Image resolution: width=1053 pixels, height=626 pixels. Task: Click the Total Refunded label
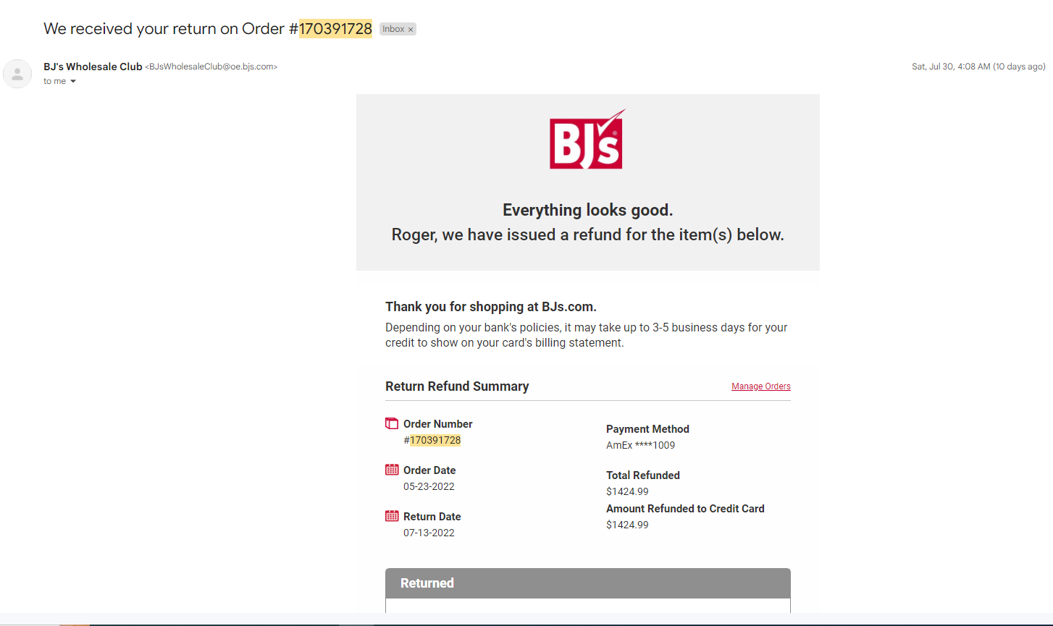(x=643, y=475)
